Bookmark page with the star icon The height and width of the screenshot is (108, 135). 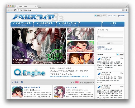pyautogui.click(x=123, y=10)
